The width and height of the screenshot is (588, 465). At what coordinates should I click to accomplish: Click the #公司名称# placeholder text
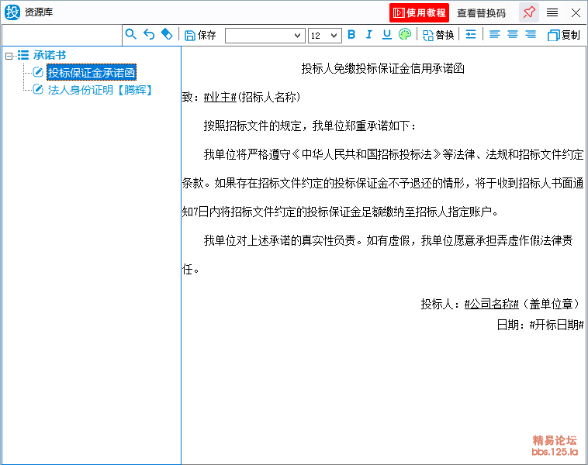click(x=491, y=304)
